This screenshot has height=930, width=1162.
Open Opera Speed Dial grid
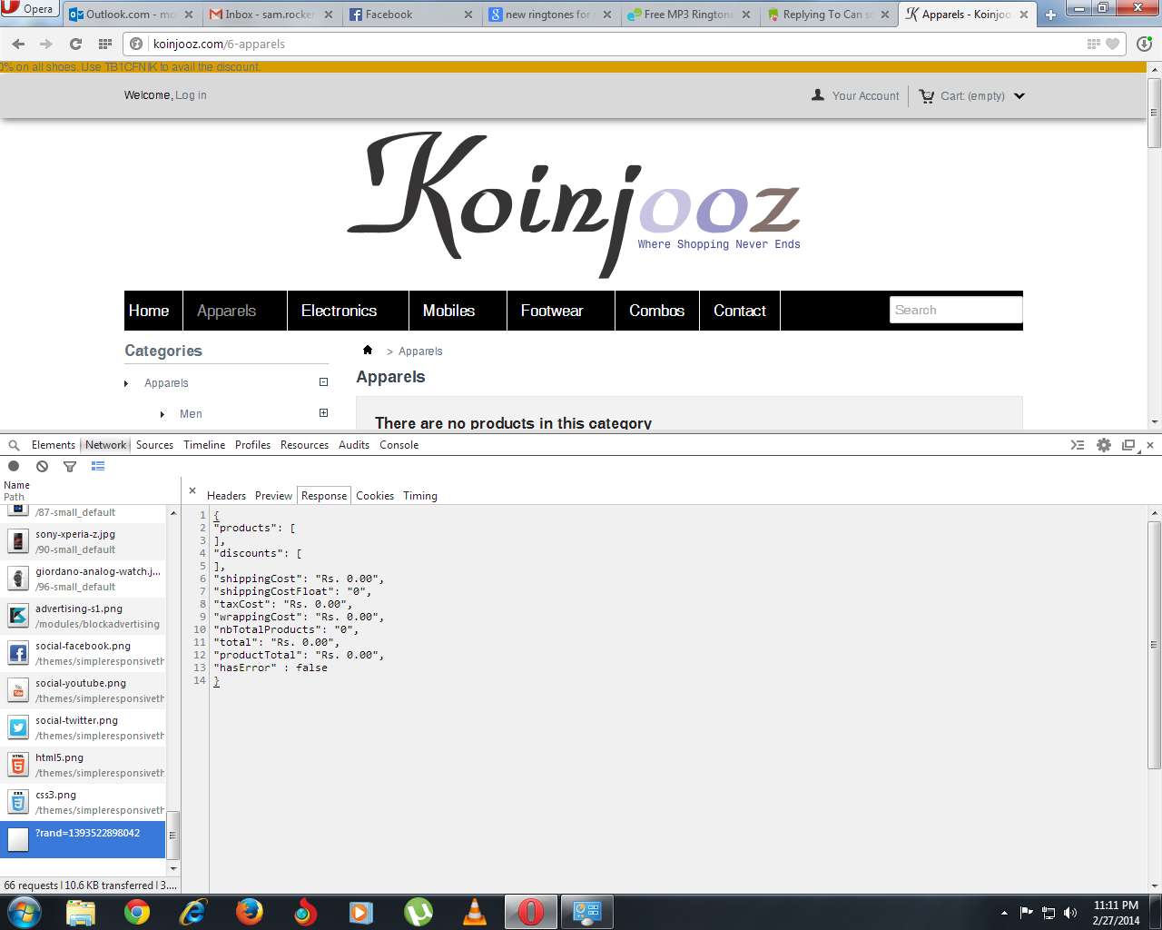click(105, 44)
